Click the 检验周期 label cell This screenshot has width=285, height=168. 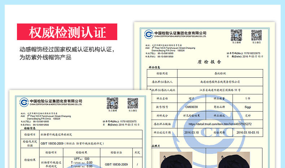[x=219, y=133]
